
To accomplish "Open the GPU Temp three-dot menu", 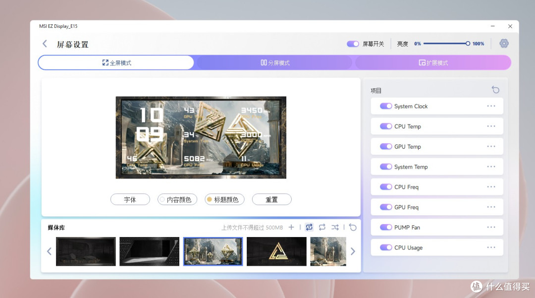I will coord(491,146).
